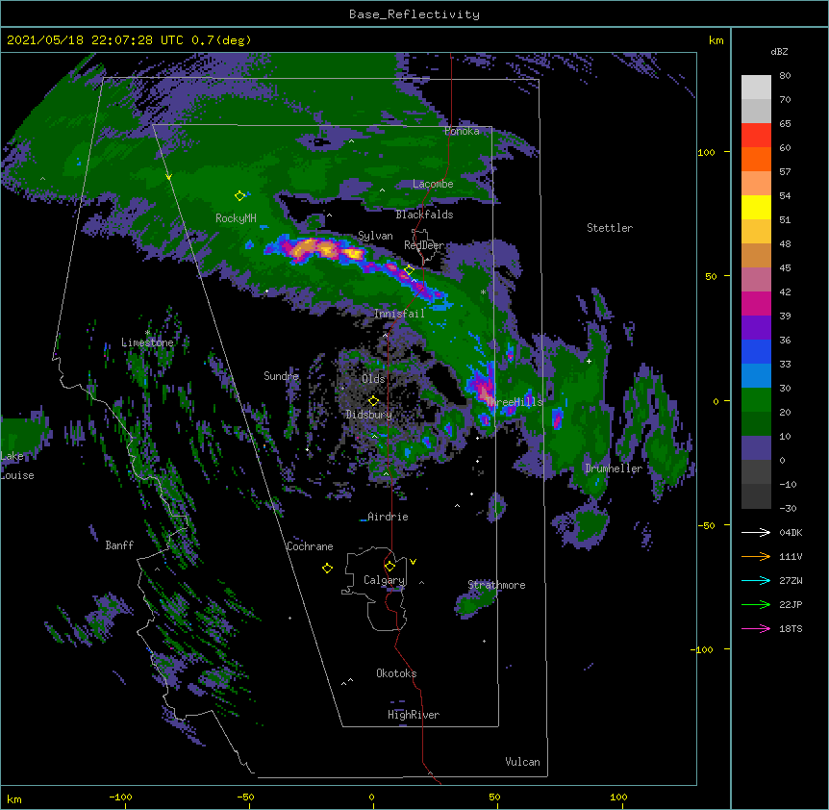Click the Ponoka town label
Screen dimensions: 829x810
tap(462, 131)
